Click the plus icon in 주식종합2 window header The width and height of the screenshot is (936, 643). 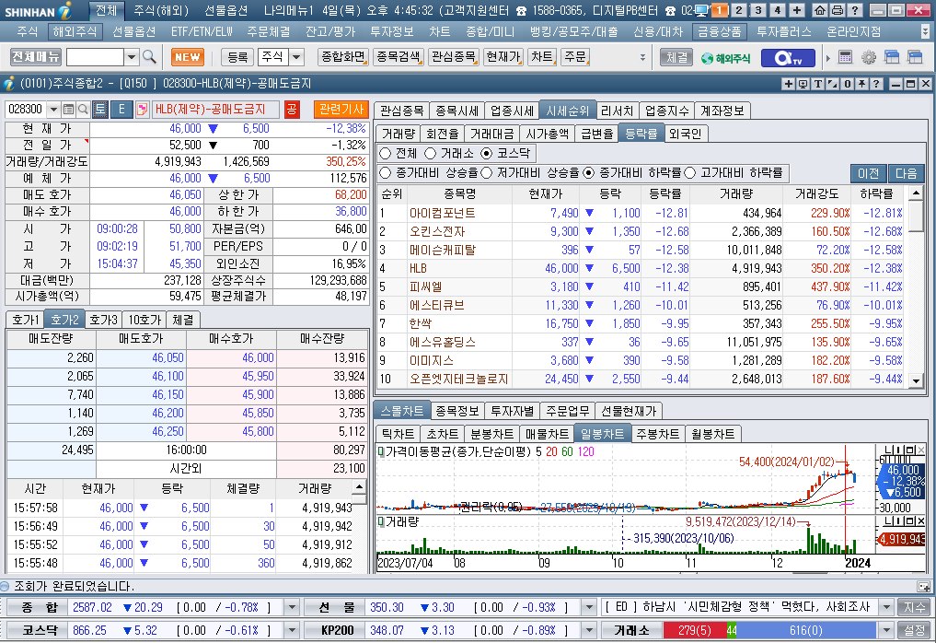point(789,84)
